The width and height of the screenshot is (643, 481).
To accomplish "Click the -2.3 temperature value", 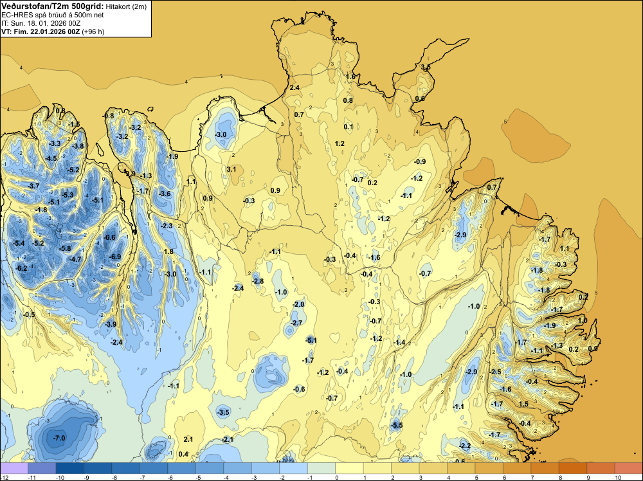I will 167,226.
